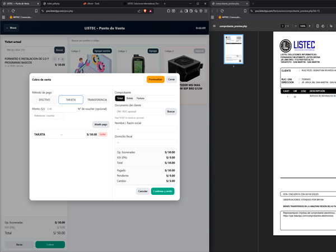Focus the Domicilio fiscal field
Viewport: 336px width, 252px height.
coord(146,142)
